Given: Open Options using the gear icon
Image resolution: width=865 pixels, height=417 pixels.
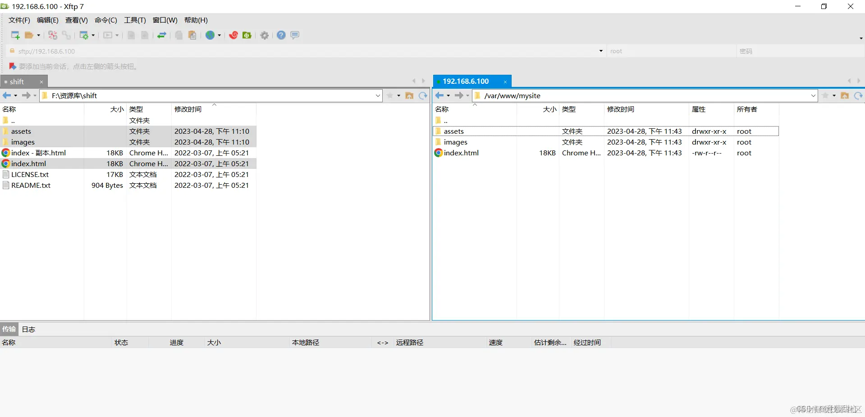Looking at the screenshot, I should pyautogui.click(x=265, y=35).
